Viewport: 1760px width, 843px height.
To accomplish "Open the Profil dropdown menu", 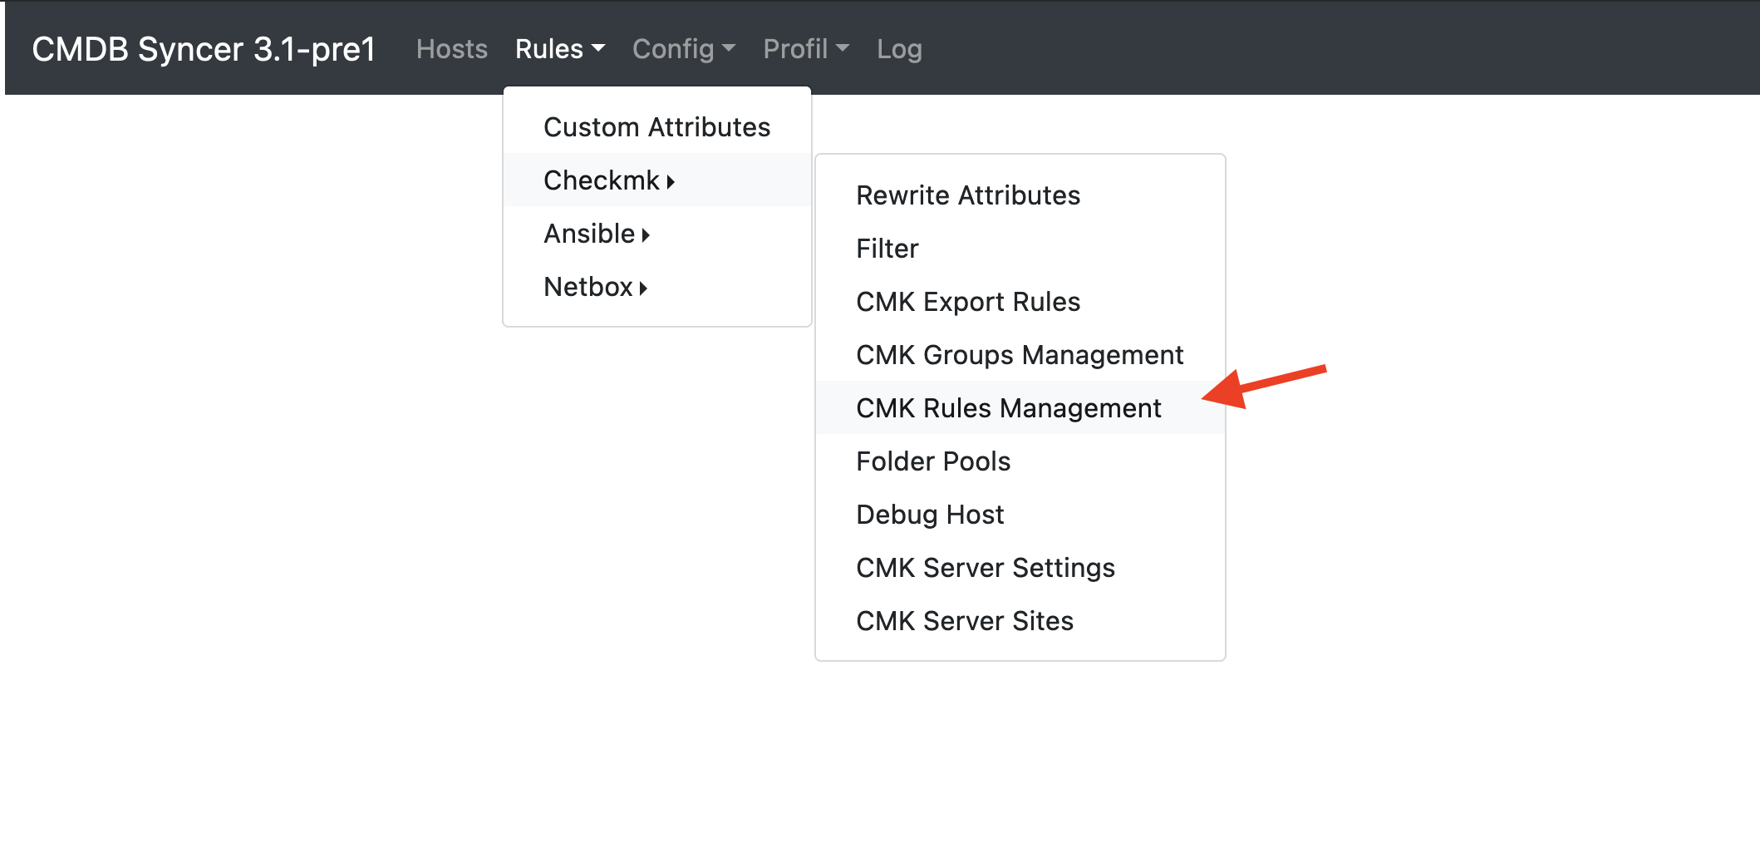I will click(805, 49).
